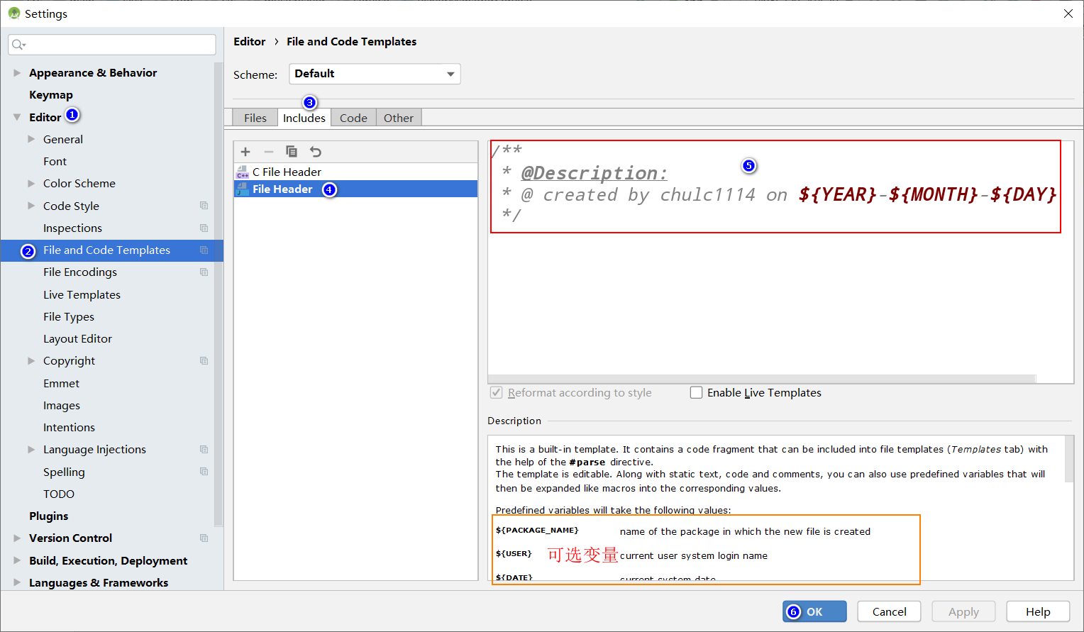Select File Header template
This screenshot has width=1084, height=632.
(x=355, y=189)
